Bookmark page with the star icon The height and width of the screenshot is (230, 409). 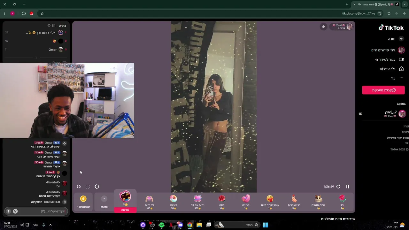click(x=42, y=13)
